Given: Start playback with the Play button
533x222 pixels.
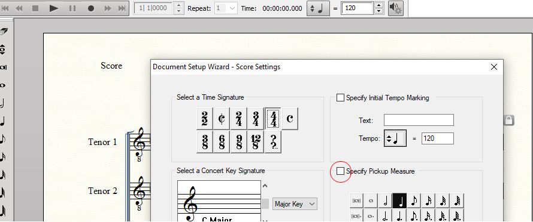Looking at the screenshot, I should pyautogui.click(x=54, y=8).
